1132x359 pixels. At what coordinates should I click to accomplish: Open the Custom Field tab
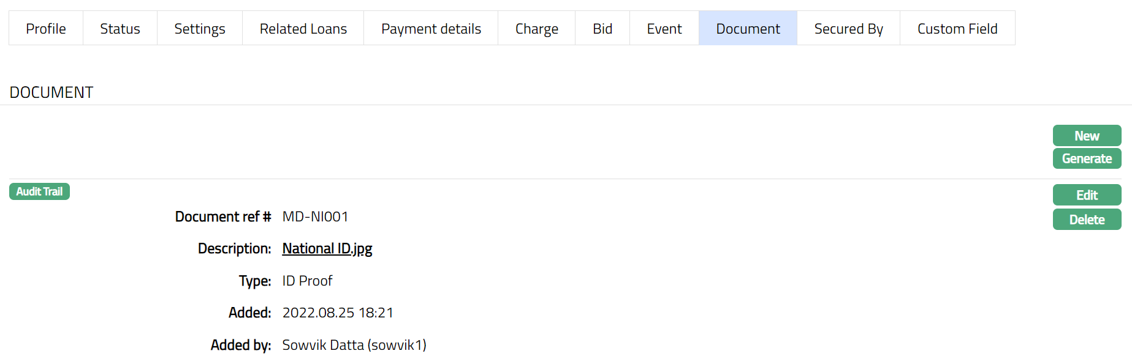tap(957, 29)
